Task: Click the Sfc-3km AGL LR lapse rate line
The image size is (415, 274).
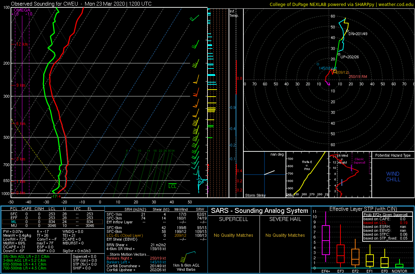Action: pos(26,257)
